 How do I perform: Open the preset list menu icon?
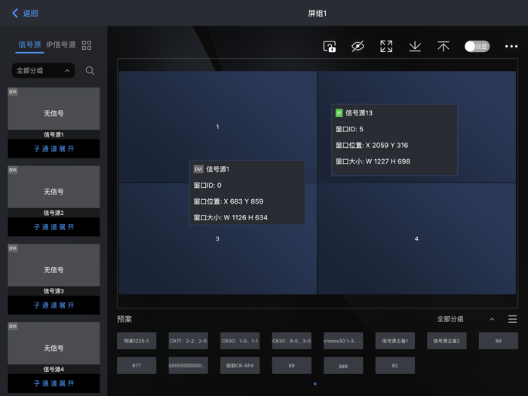[x=512, y=319]
